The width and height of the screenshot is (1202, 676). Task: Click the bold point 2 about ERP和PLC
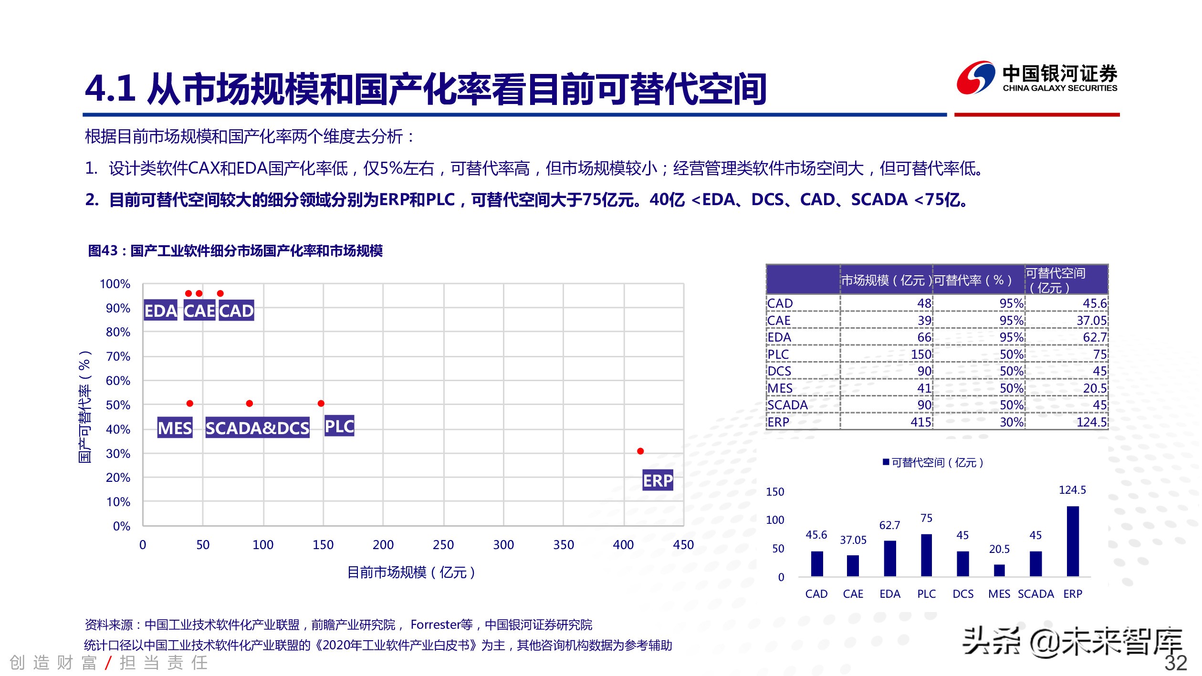(x=527, y=199)
